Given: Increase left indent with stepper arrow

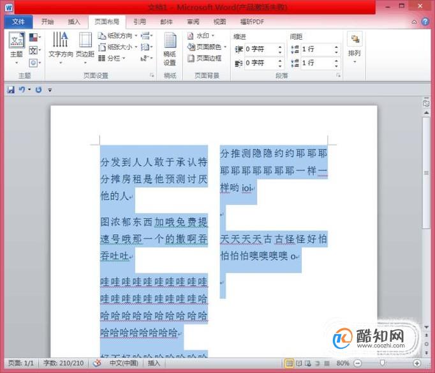Looking at the screenshot, I should 280,47.
